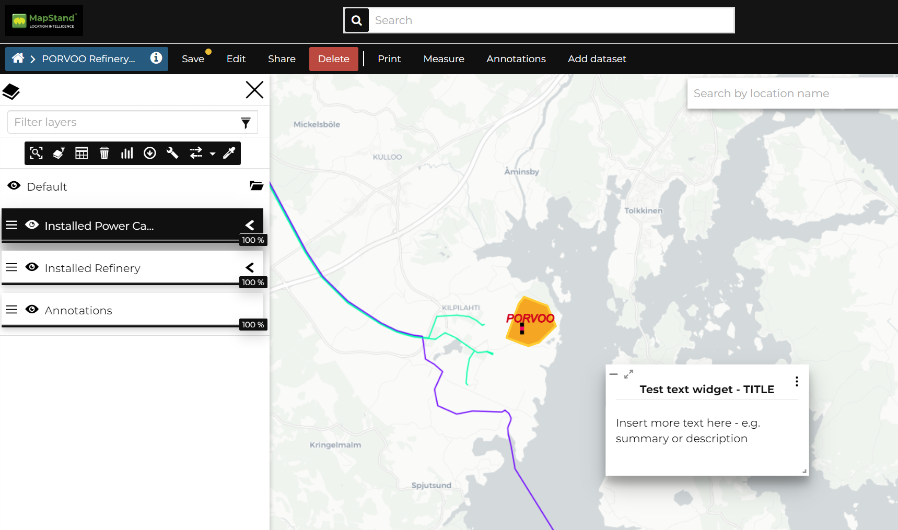This screenshot has width=898, height=530.
Task: Adjust Installed Refinery opacity slider
Action: (121, 284)
